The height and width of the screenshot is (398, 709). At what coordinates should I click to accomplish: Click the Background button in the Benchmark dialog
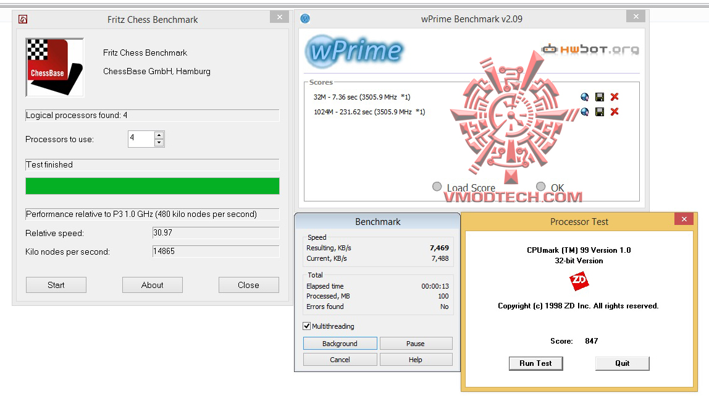(x=340, y=343)
